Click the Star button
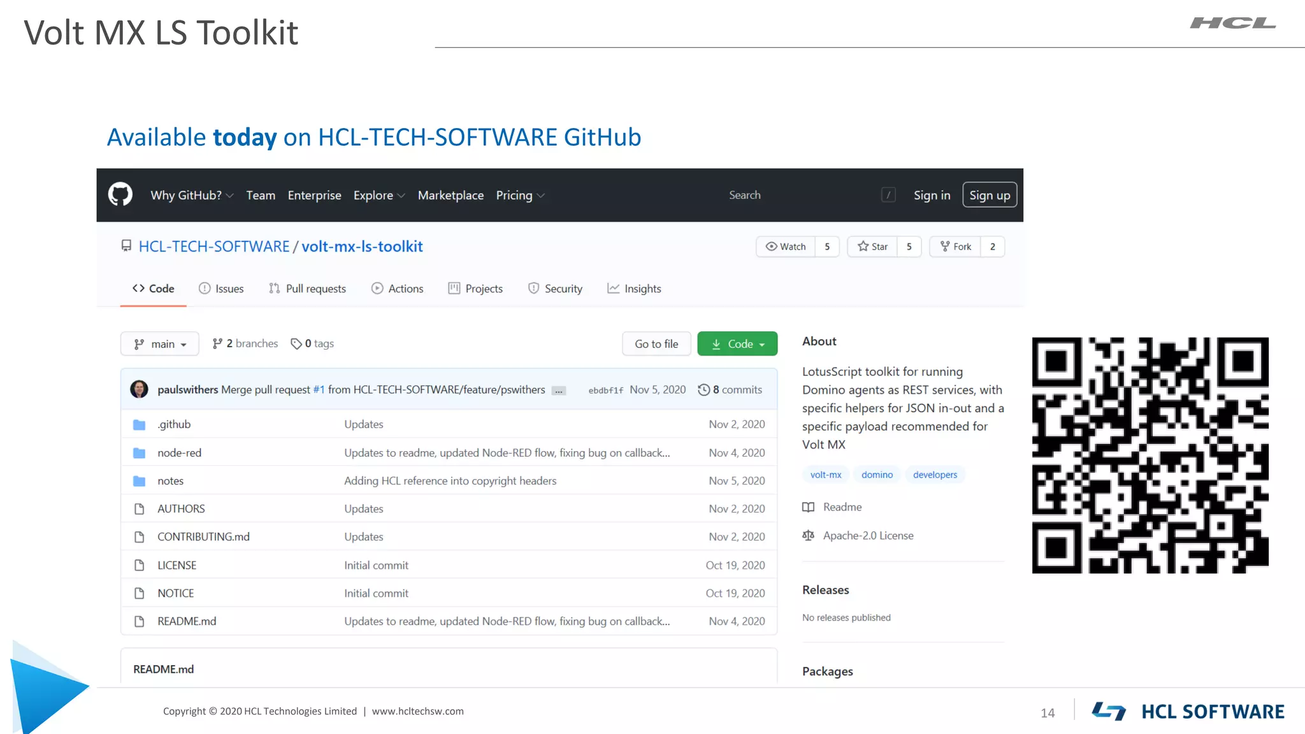The width and height of the screenshot is (1305, 734). (x=872, y=247)
